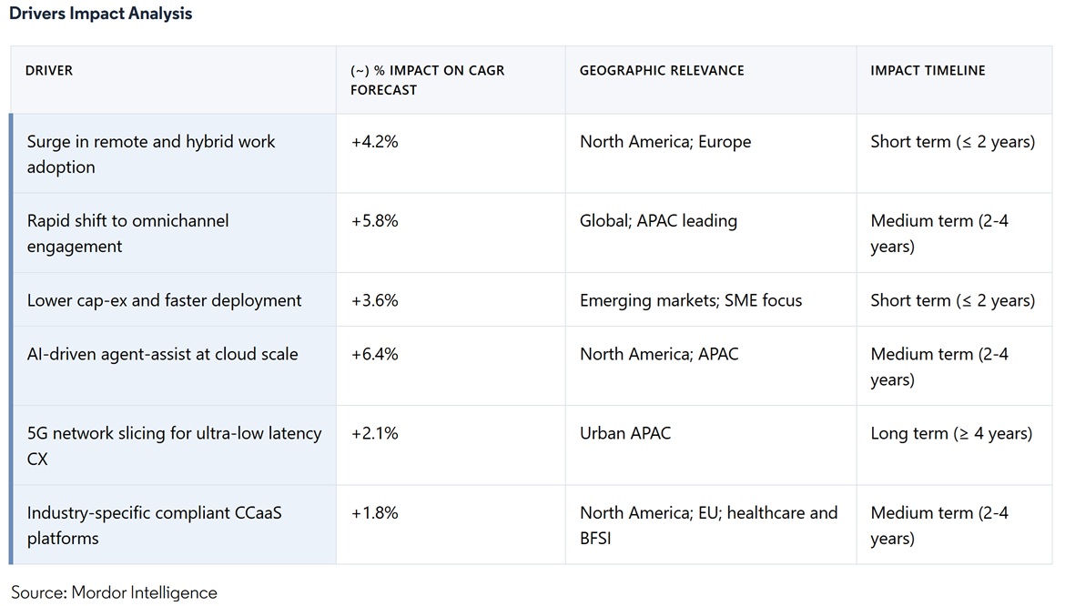Select the Emerging markets; SME focus cell
The width and height of the screenshot is (1065, 606).
tap(691, 300)
